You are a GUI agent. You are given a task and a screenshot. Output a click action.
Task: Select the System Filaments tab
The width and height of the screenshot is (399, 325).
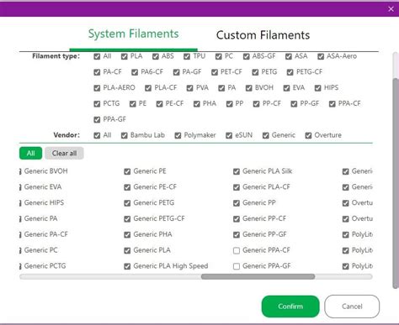(133, 34)
